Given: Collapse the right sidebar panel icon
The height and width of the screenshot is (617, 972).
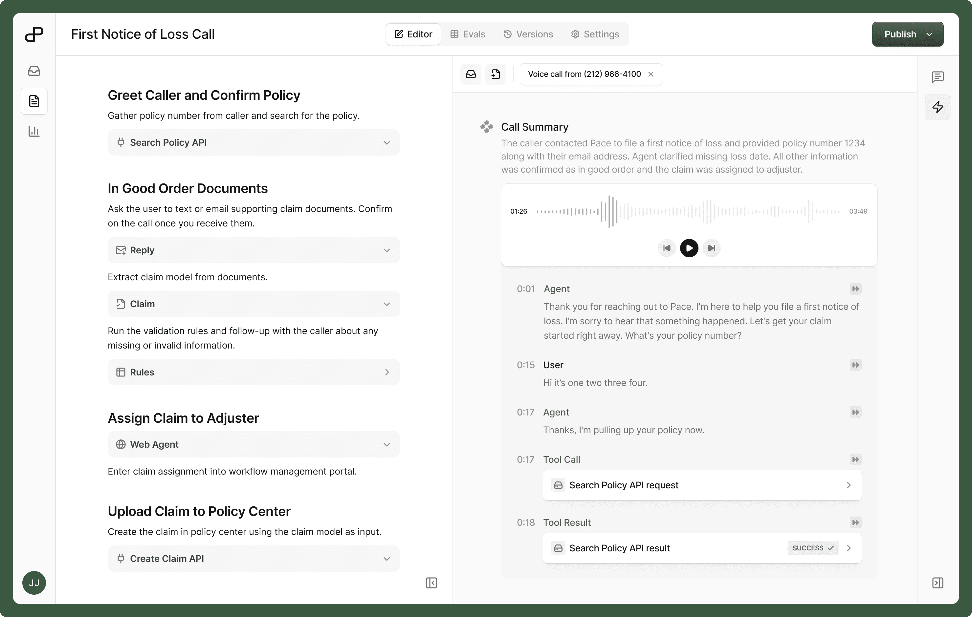Looking at the screenshot, I should click(937, 583).
